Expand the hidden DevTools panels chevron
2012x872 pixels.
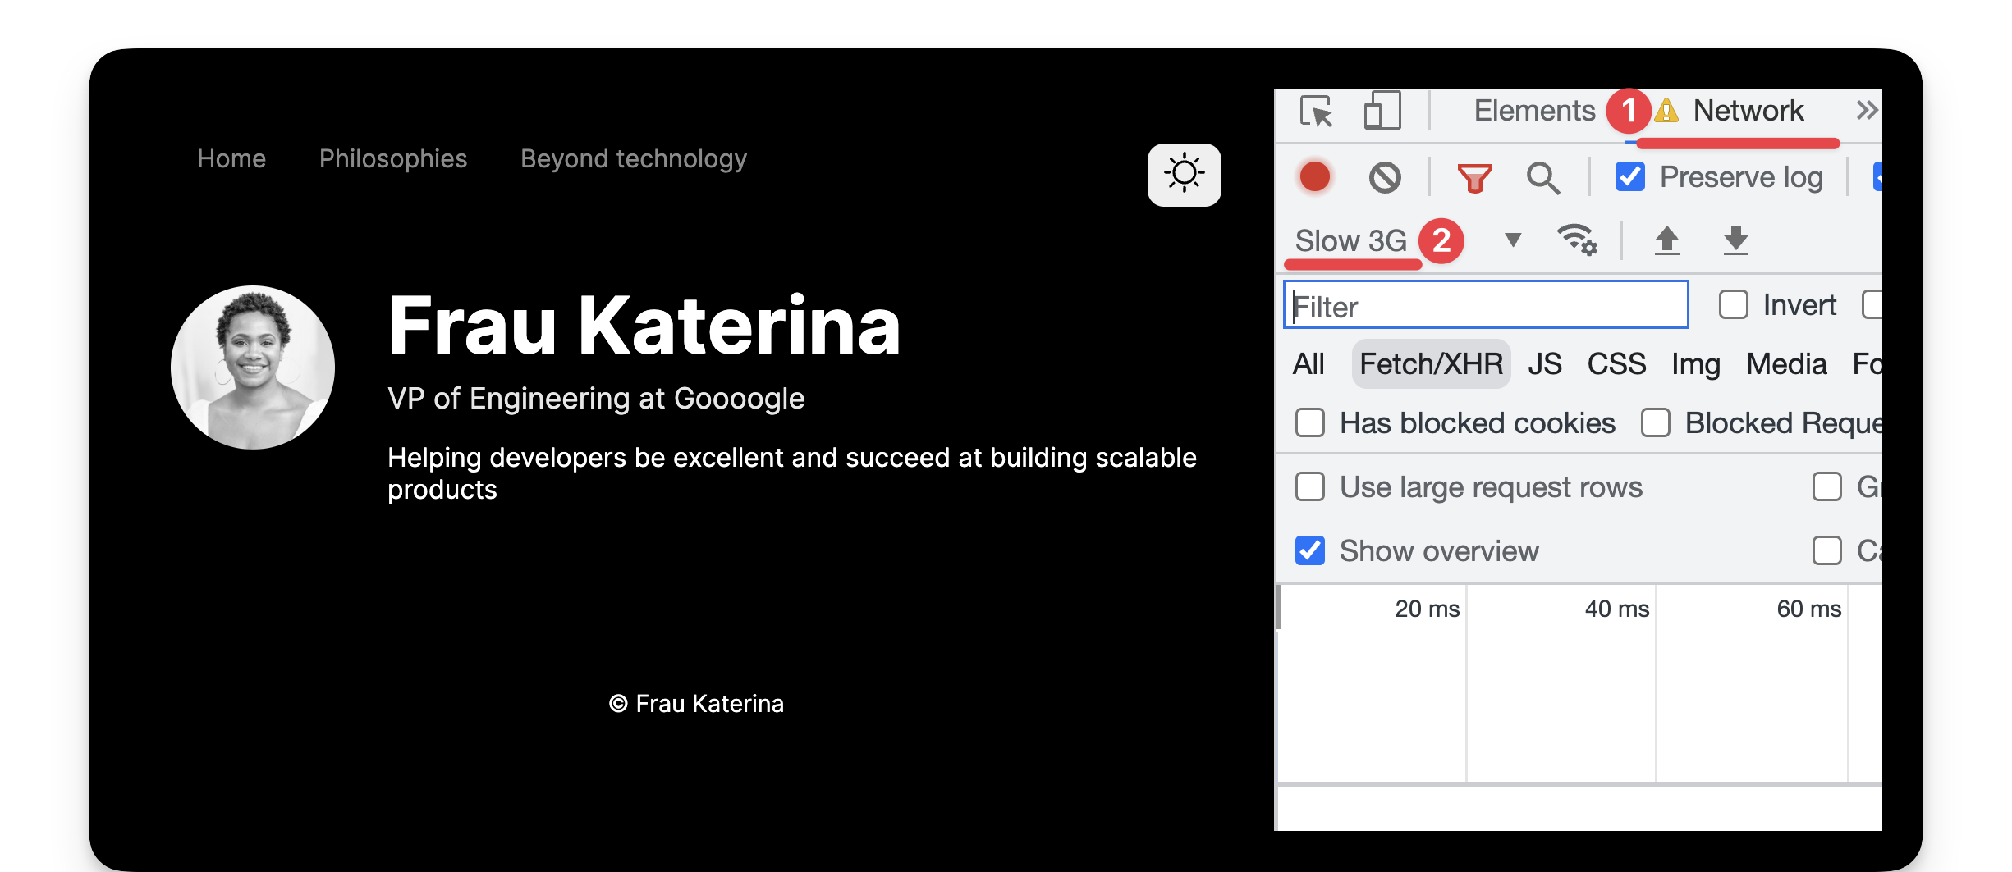pos(1867,108)
